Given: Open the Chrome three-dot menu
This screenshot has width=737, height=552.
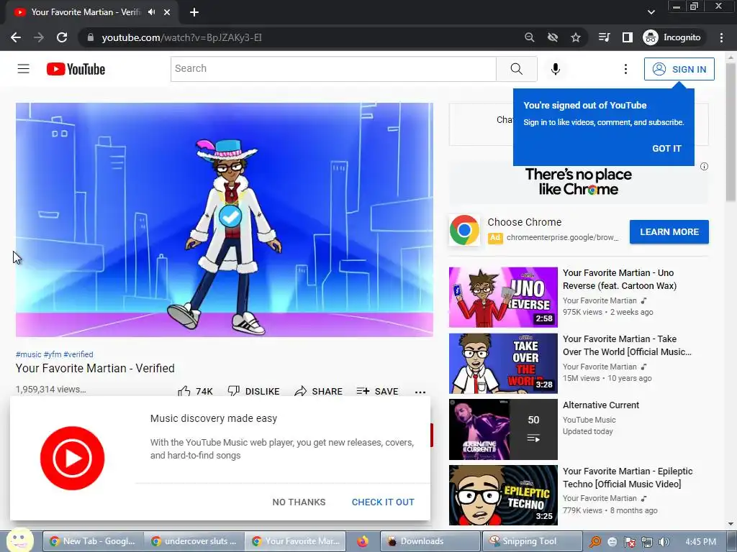Looking at the screenshot, I should [x=721, y=37].
